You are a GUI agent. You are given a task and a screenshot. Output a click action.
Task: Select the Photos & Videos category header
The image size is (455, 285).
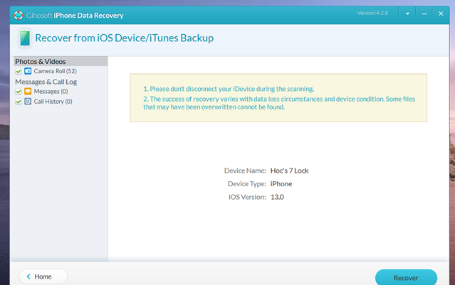[61, 61]
